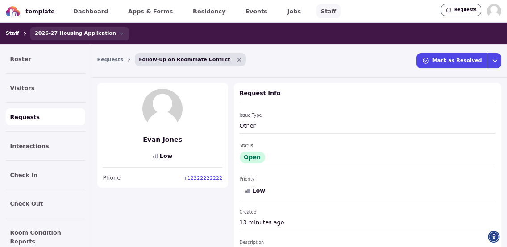Screen dimensions: 507x247
Task: Open Visitors in the sidebar
Action: pos(46,88)
